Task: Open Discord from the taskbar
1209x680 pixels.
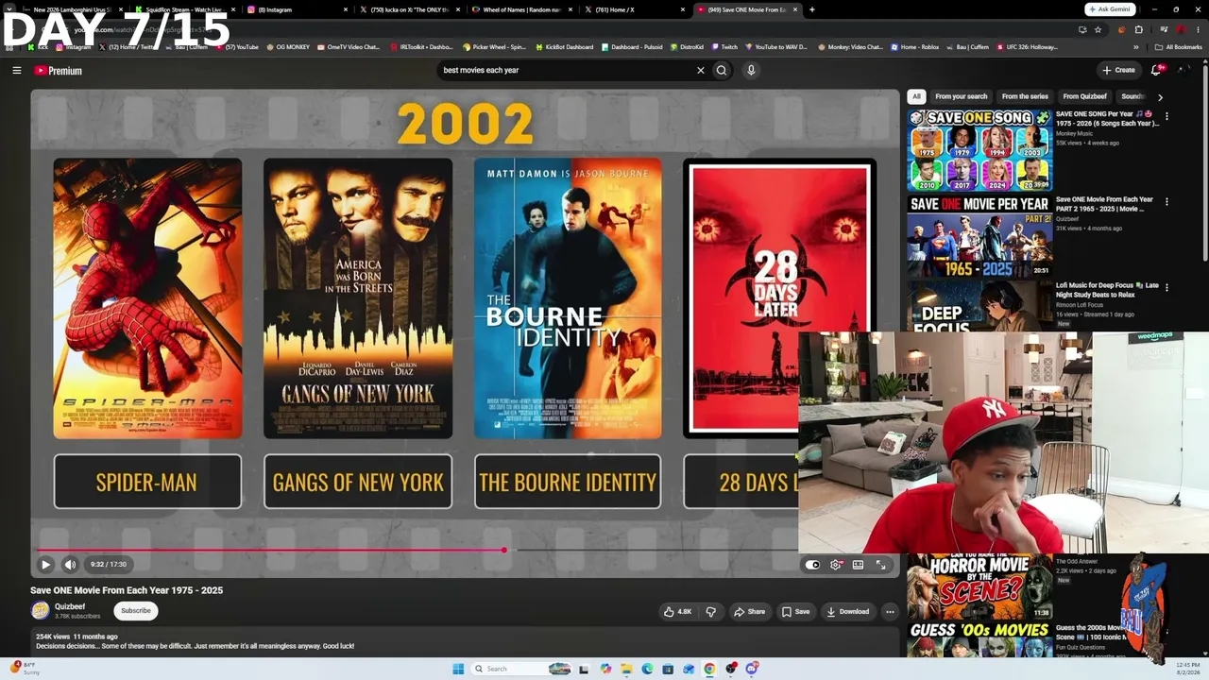Action: point(751,669)
